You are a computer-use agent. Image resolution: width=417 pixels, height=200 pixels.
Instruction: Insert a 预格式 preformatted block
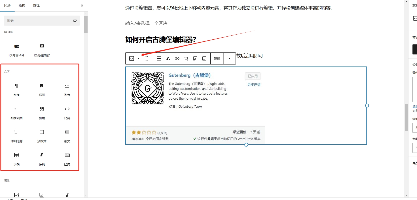coord(42,136)
